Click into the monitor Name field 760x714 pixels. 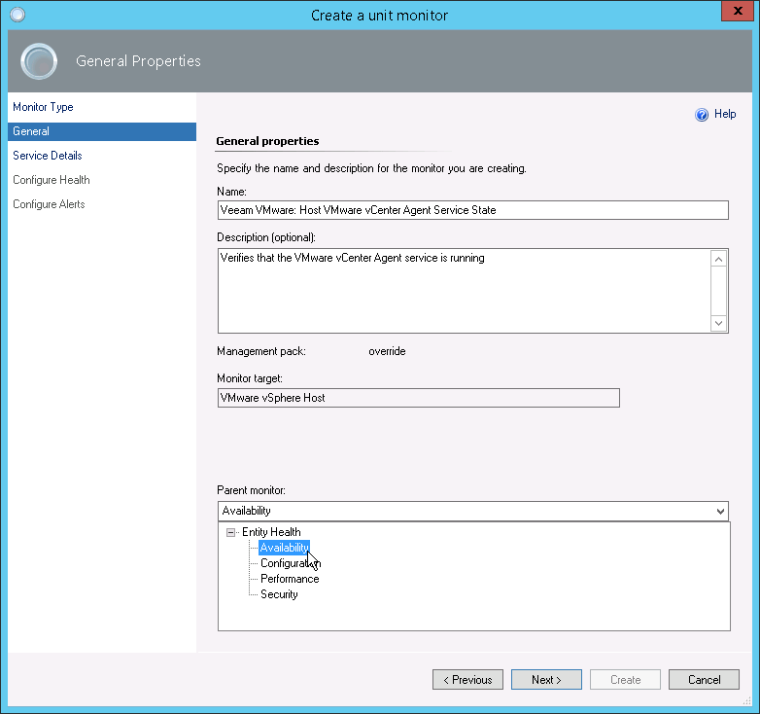point(472,210)
